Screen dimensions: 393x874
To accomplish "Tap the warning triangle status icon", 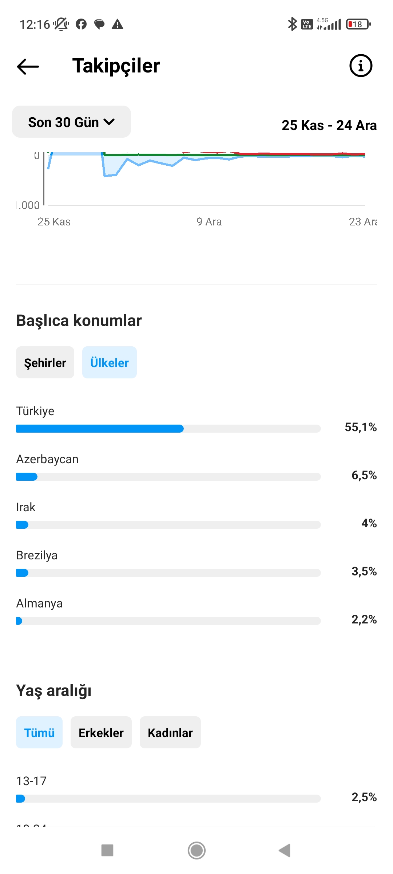I will [x=117, y=24].
